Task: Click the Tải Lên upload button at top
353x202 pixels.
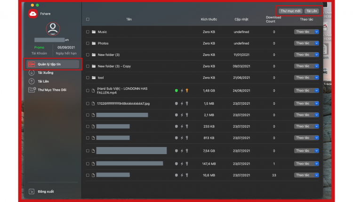Action: click(312, 11)
